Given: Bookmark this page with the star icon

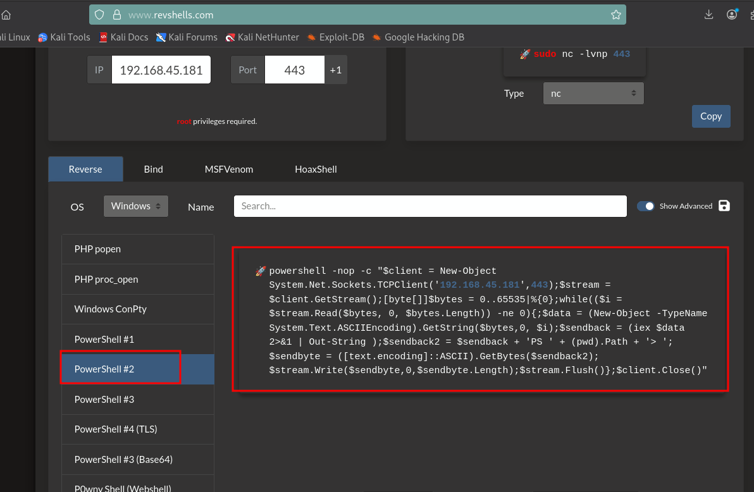Looking at the screenshot, I should [x=616, y=15].
